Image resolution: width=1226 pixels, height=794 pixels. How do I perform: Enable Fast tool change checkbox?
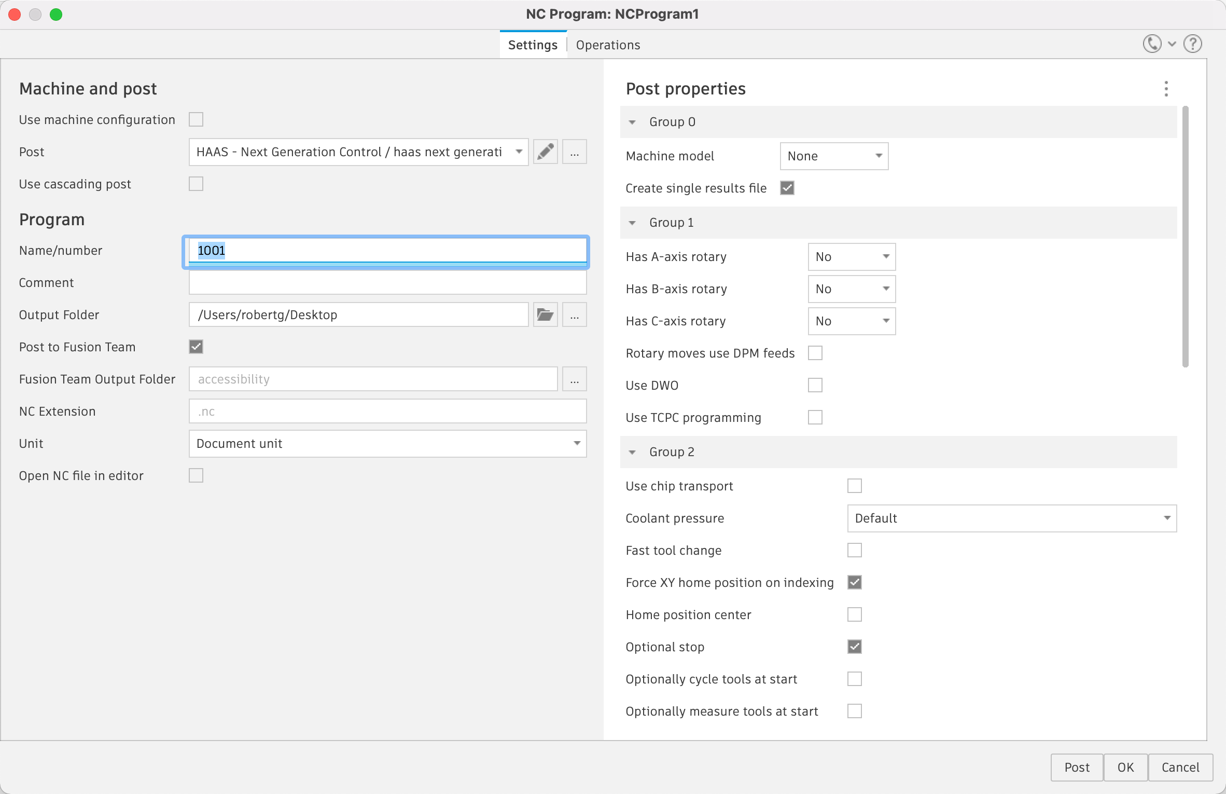coord(855,551)
